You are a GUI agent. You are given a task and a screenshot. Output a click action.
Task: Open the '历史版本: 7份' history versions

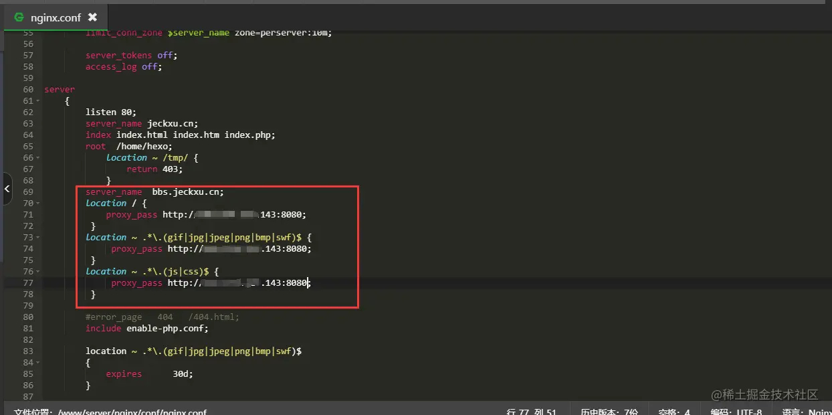click(x=609, y=411)
